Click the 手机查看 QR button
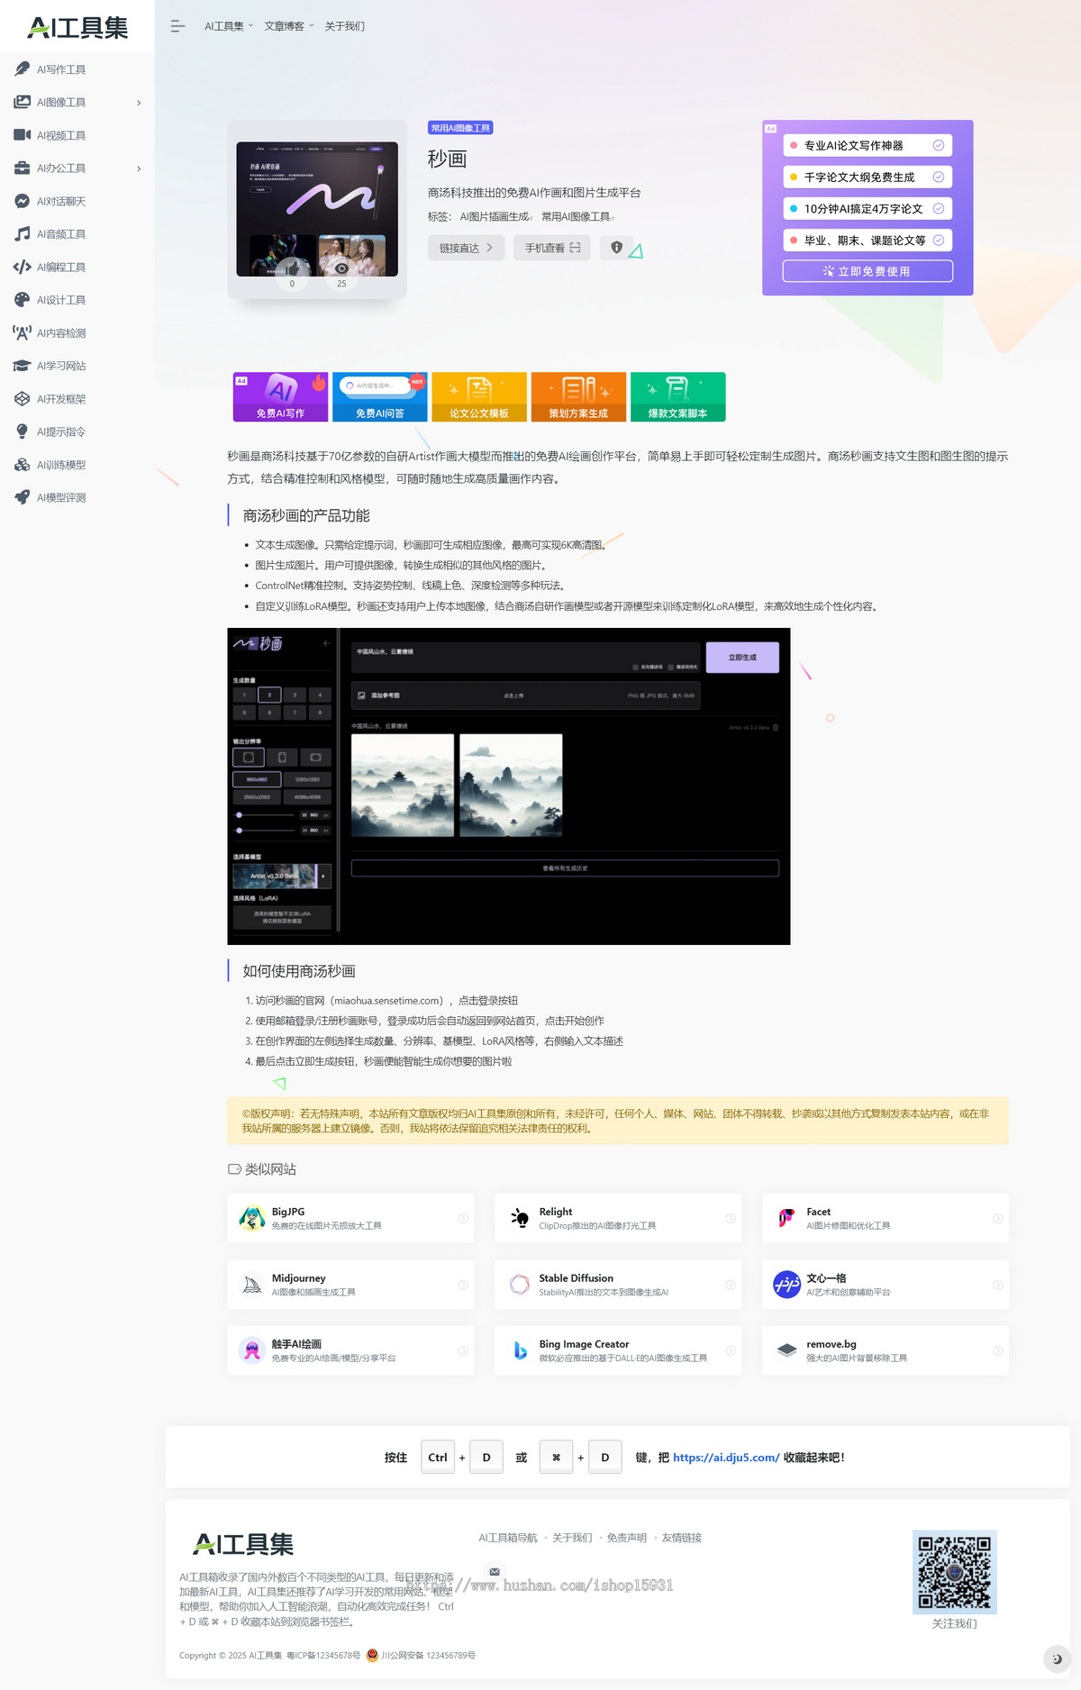 (552, 248)
